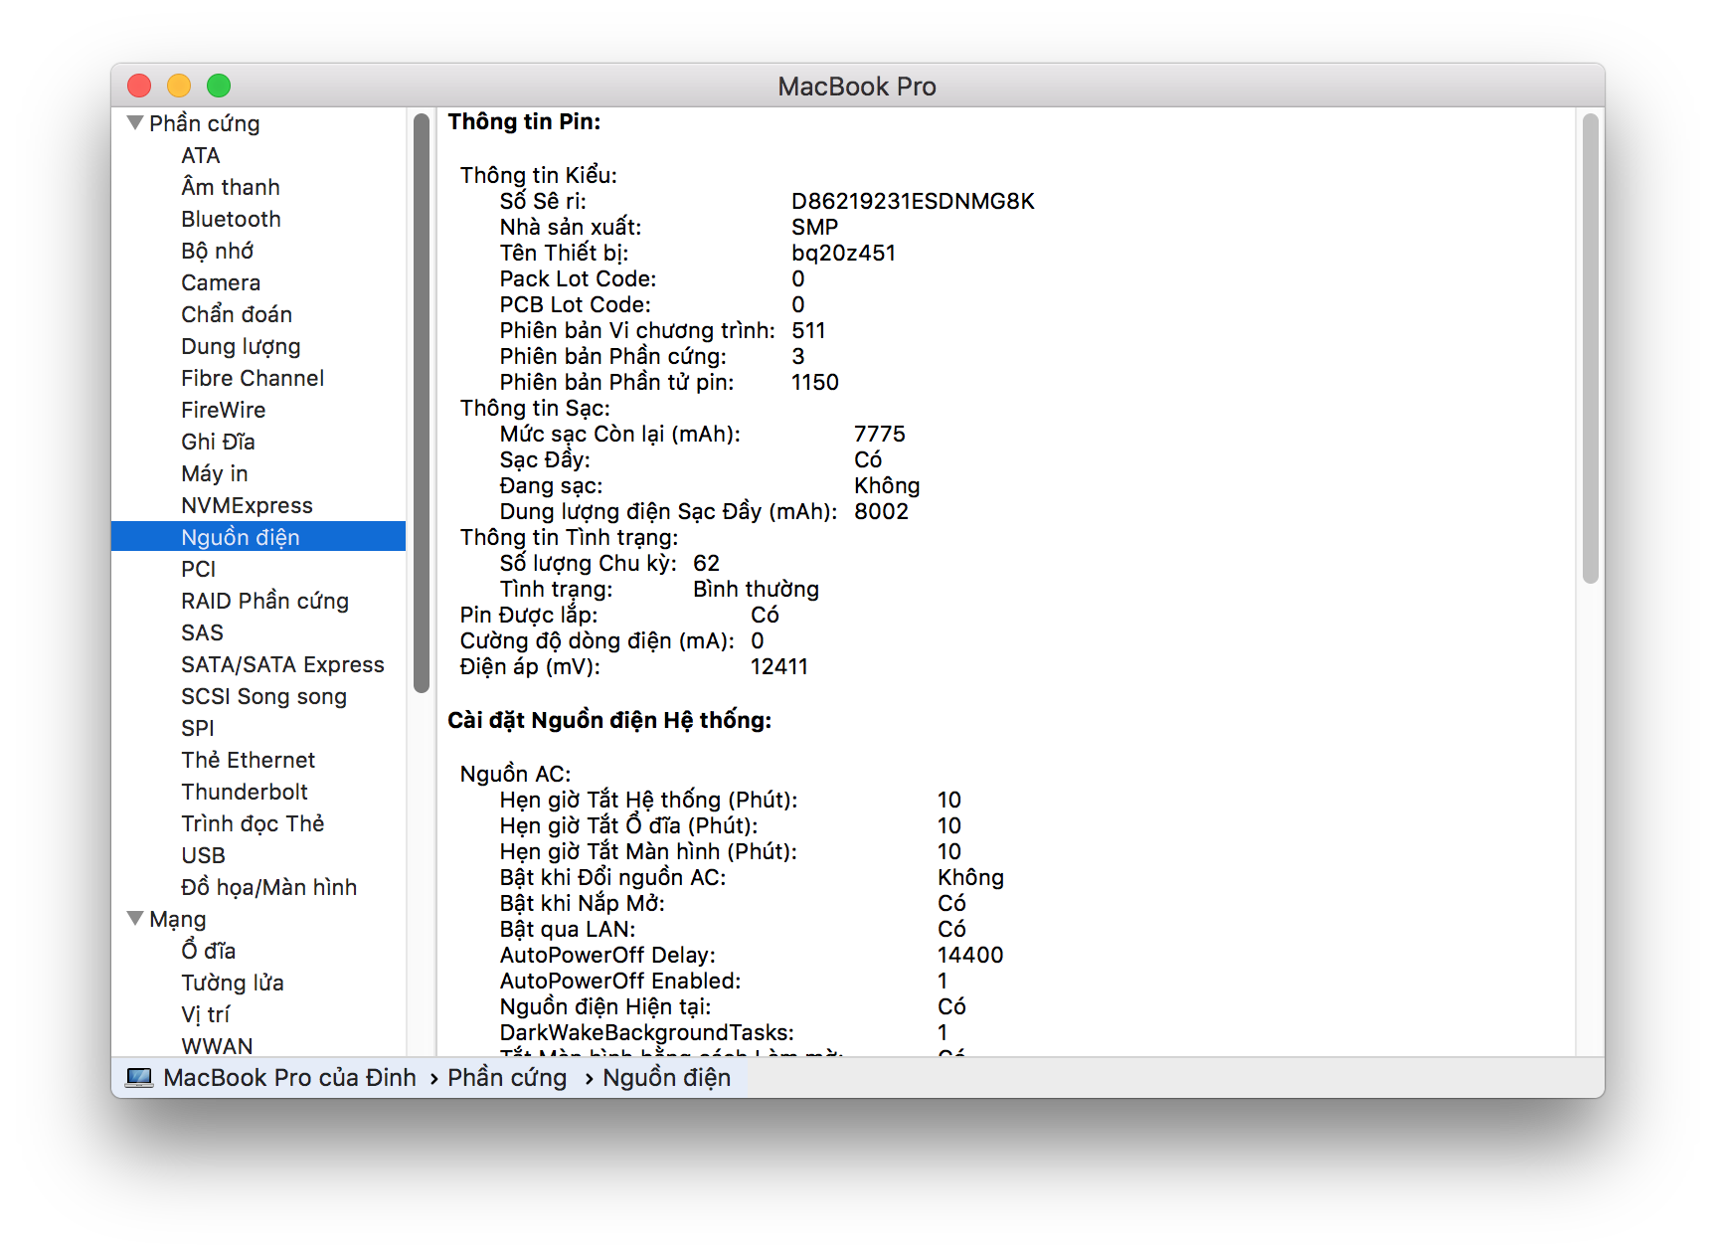Click the sidebar vertical scrollbar

coord(422,403)
